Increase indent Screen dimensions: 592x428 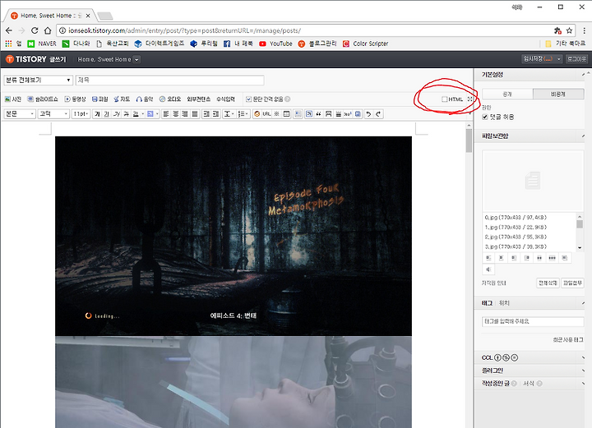(206, 114)
